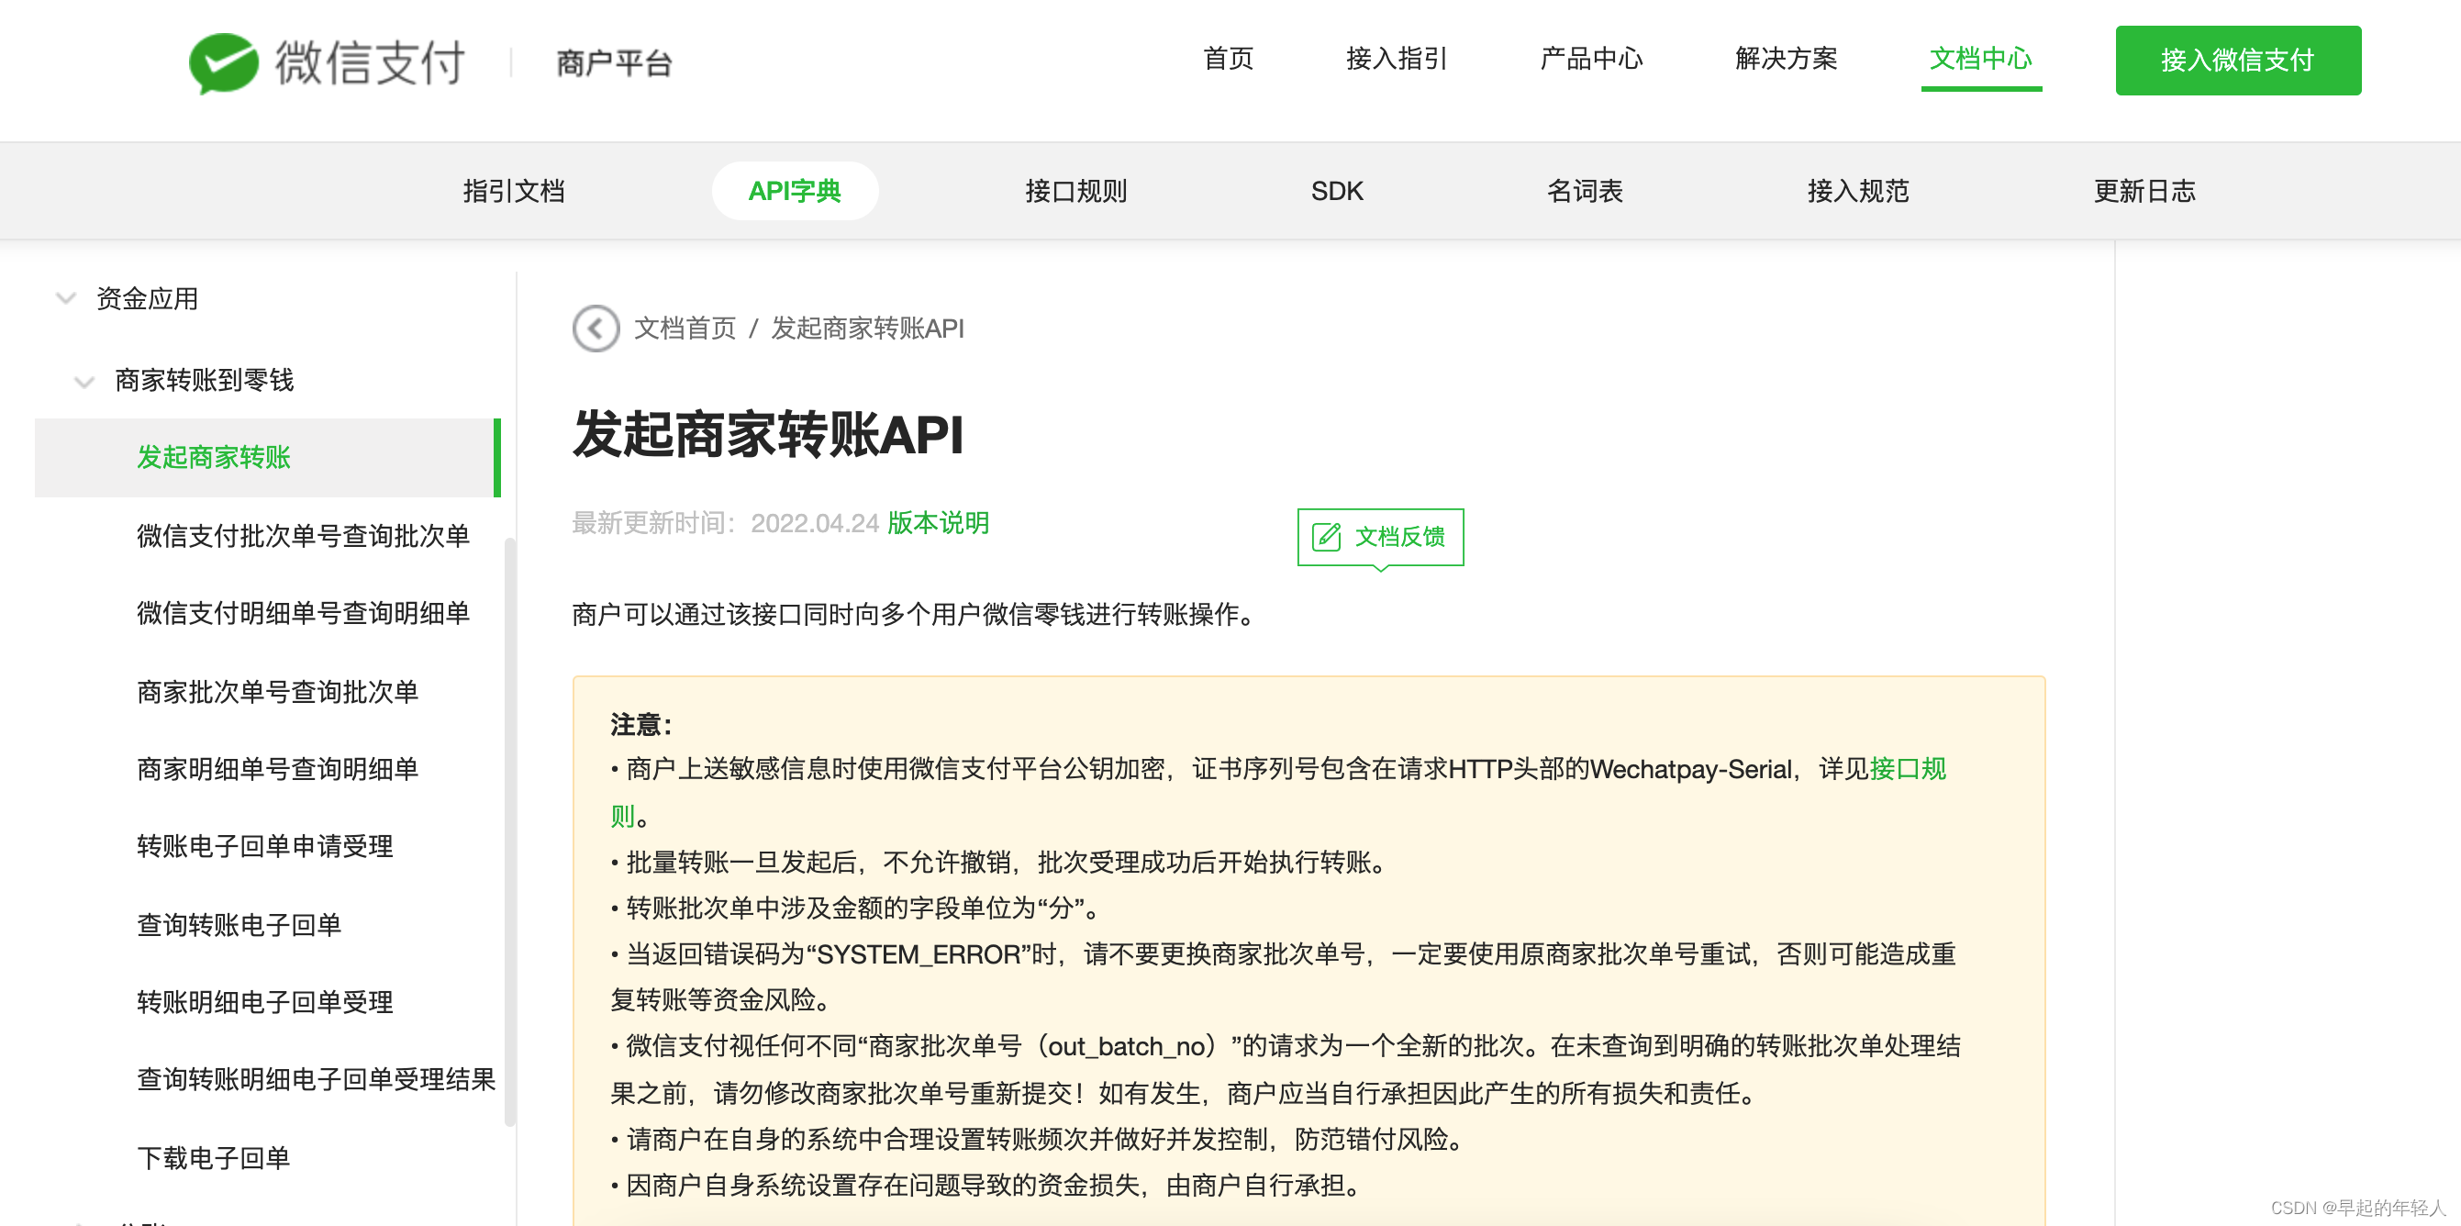Open the 接口规则 tab

(x=1075, y=191)
